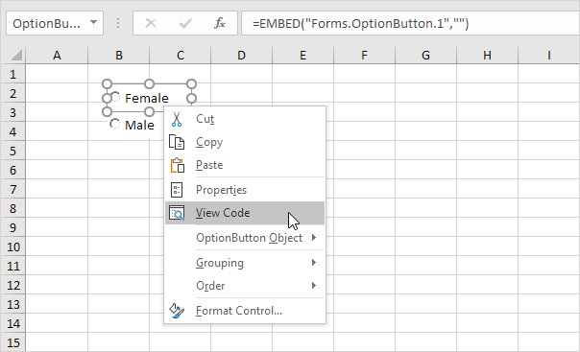580x352 pixels.
Task: Open Properties from the context menu
Action: tap(245, 190)
